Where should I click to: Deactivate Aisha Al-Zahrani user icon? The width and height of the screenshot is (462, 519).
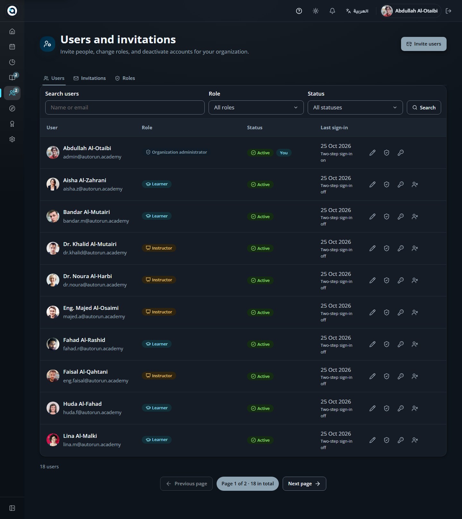pos(415,184)
